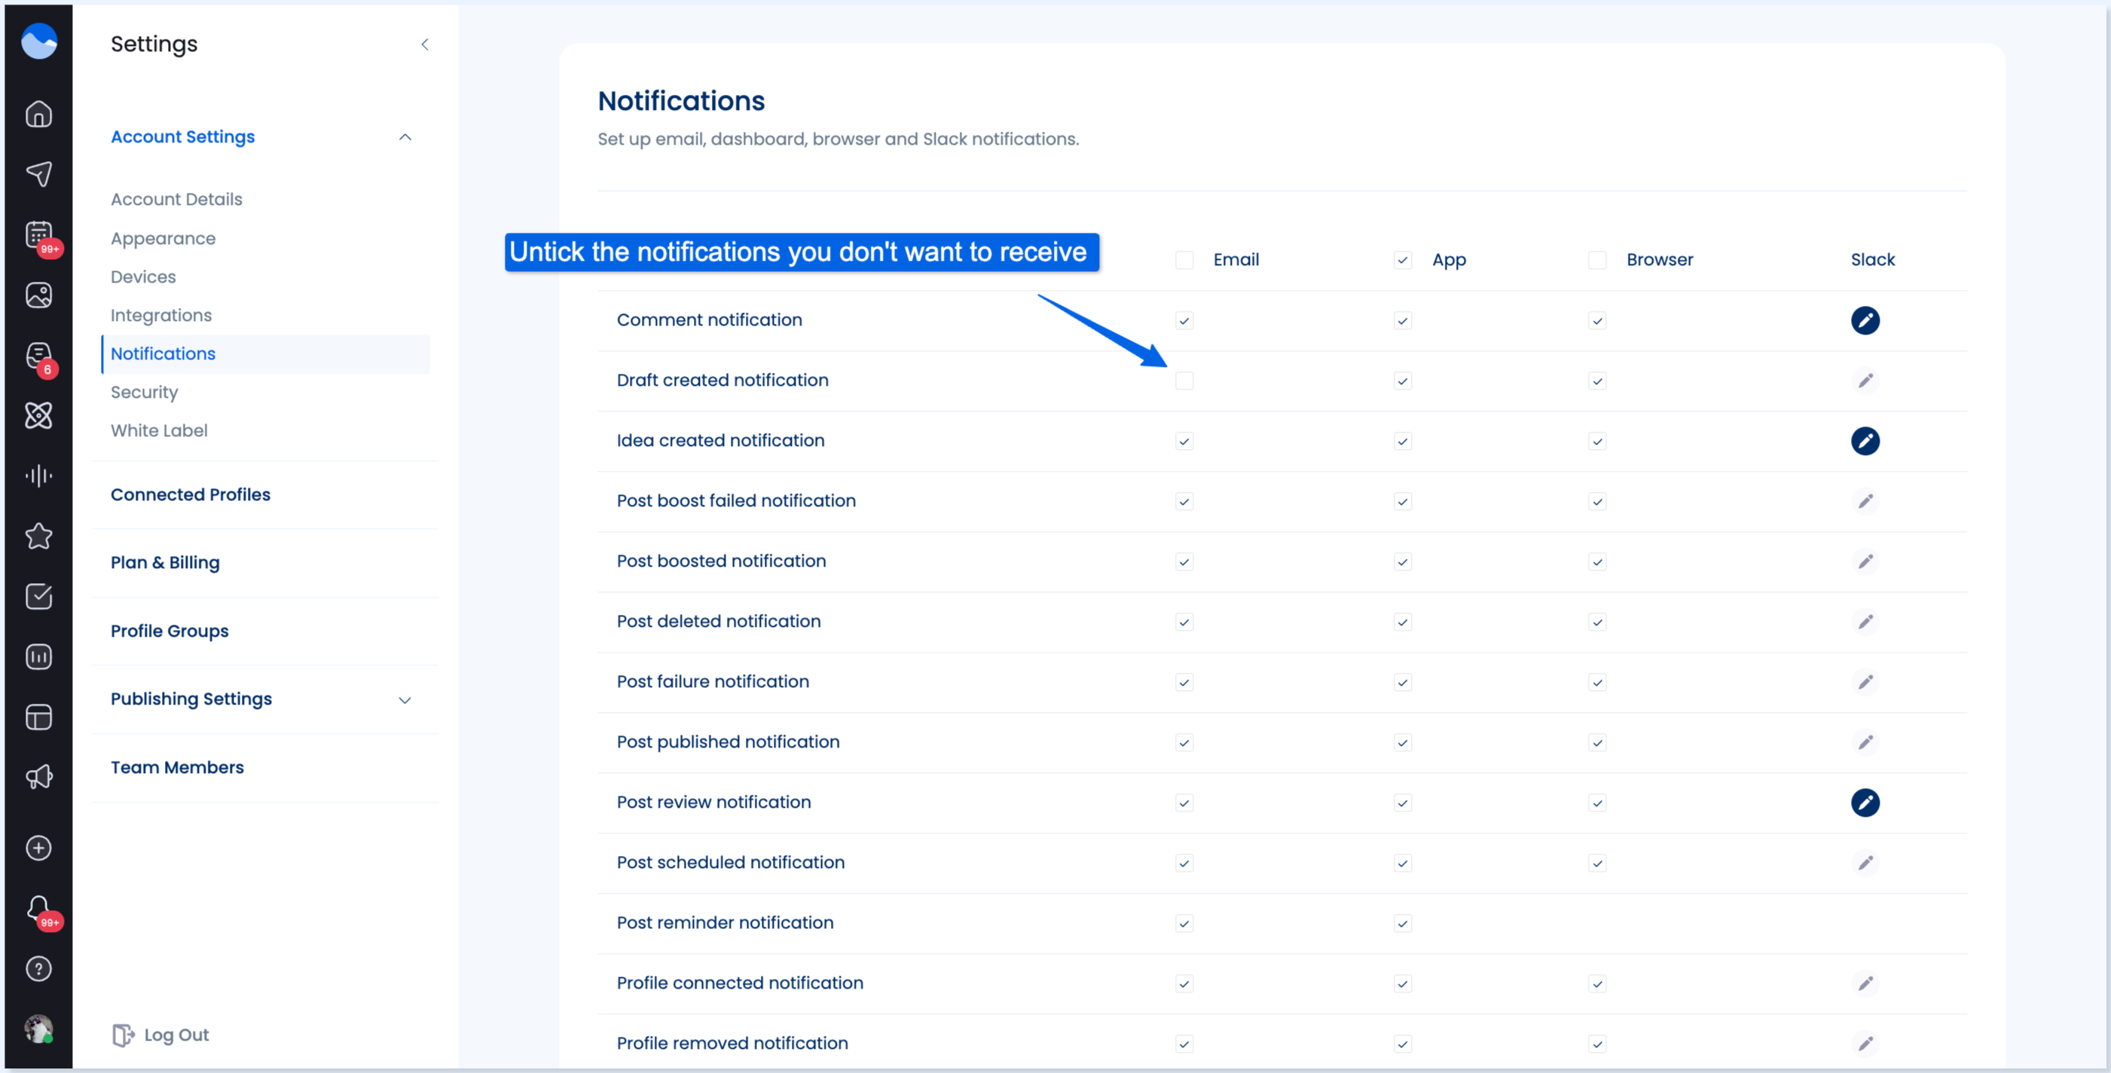Open Plan & Billing section
The image size is (2111, 1073).
tap(165, 562)
